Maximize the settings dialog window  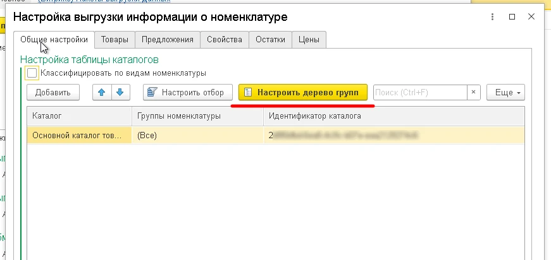pyautogui.click(x=512, y=17)
